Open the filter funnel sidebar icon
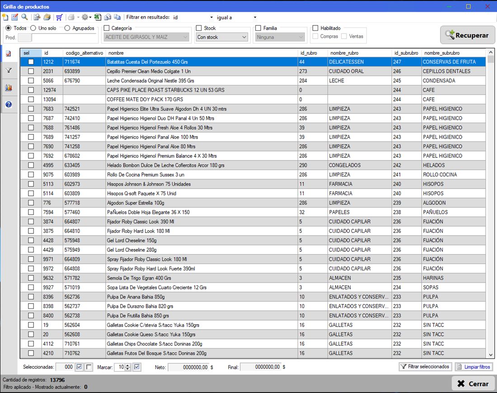This screenshot has height=393, width=497. 9,71
